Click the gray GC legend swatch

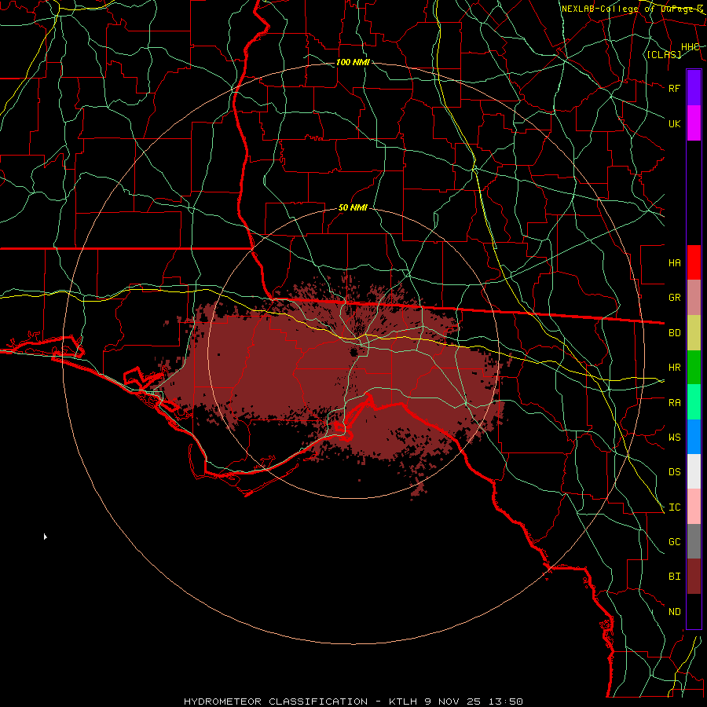(x=694, y=541)
